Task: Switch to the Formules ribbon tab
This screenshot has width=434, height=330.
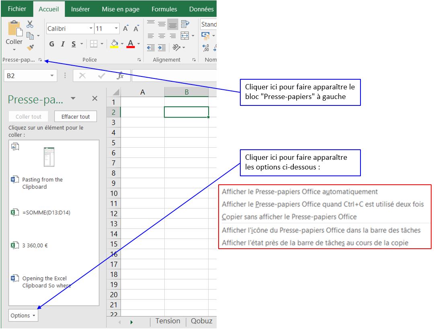Action: pos(164,8)
